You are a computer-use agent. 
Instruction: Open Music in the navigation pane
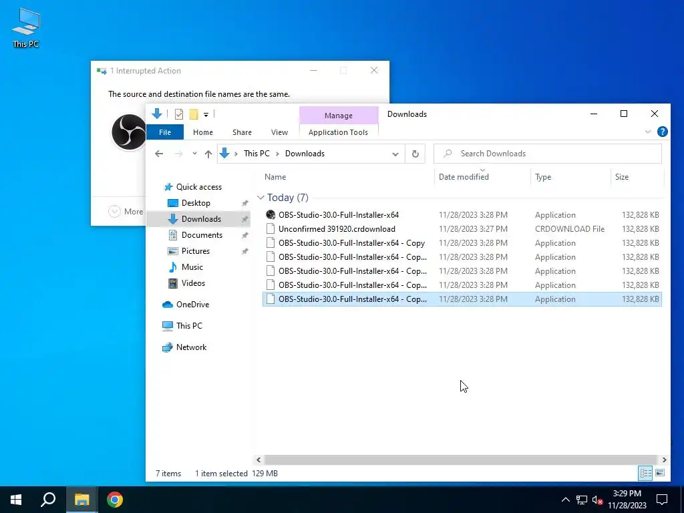pos(192,267)
